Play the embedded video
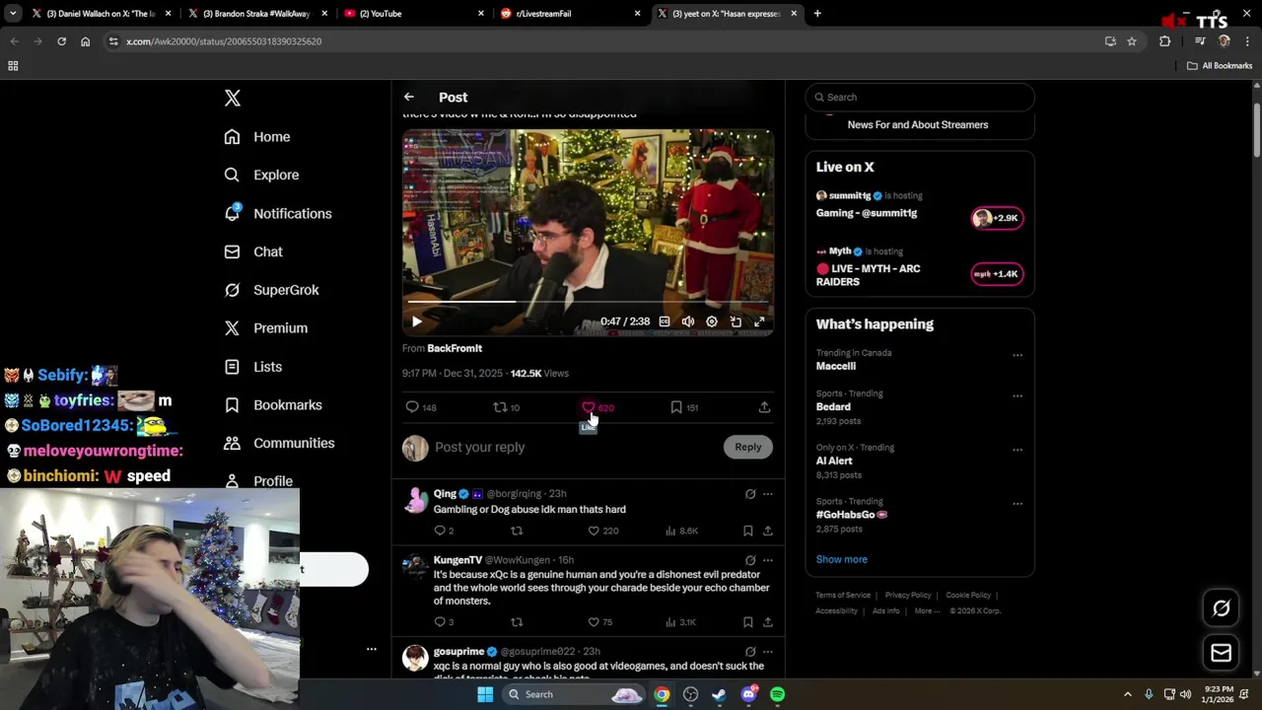 [x=417, y=321]
